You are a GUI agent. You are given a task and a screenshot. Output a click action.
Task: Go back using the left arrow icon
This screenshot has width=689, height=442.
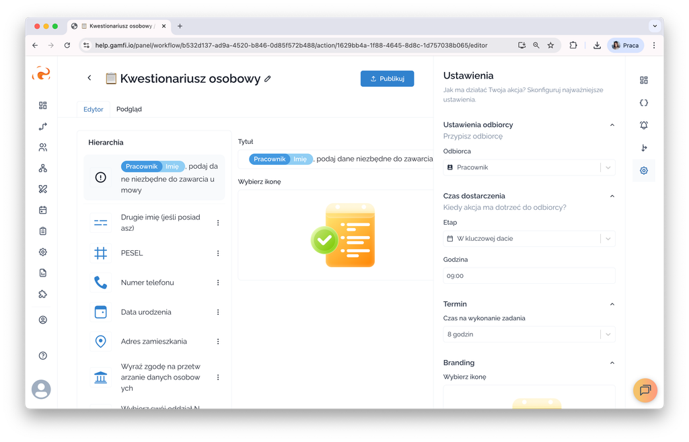pyautogui.click(x=89, y=78)
